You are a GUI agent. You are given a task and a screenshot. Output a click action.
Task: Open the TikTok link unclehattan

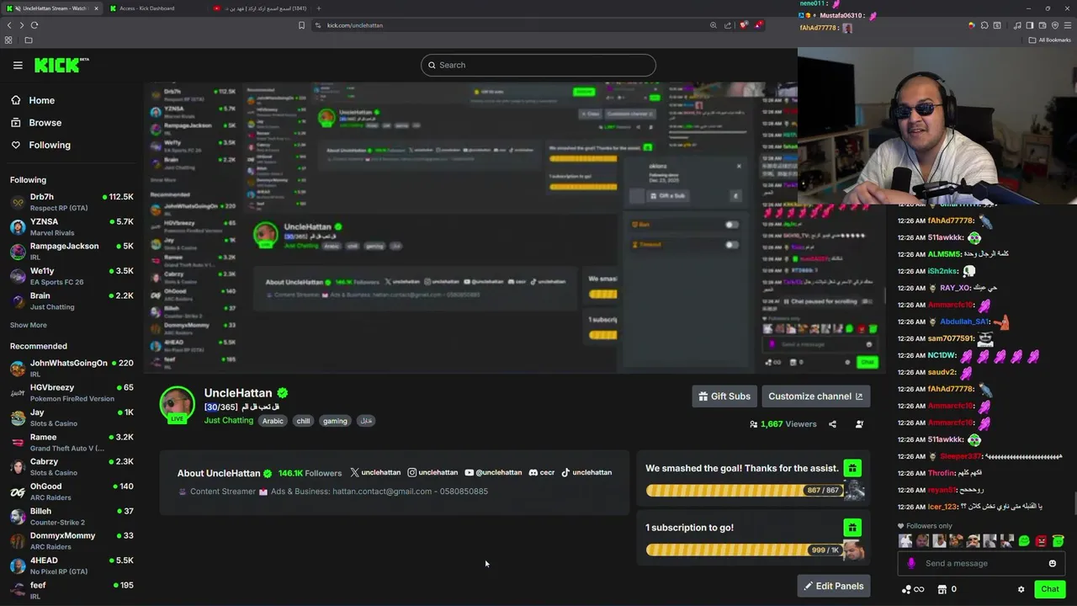[x=586, y=472]
